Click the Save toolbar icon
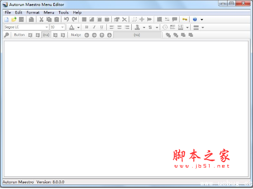The width and height of the screenshot is (253, 189). tap(21, 19)
